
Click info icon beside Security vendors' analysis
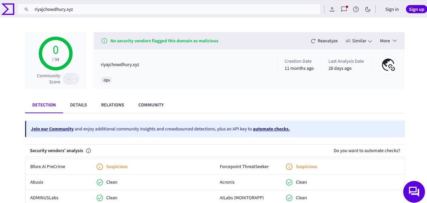[89, 151]
